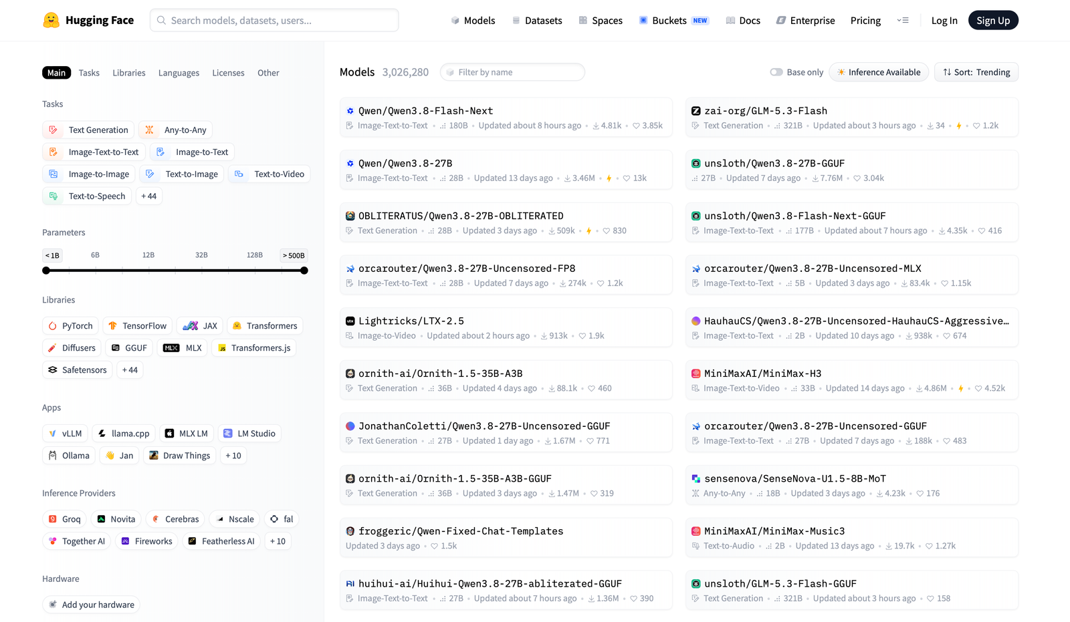Image resolution: width=1070 pixels, height=622 pixels.
Task: Expand the +44 more libraries chip
Action: tap(130, 370)
